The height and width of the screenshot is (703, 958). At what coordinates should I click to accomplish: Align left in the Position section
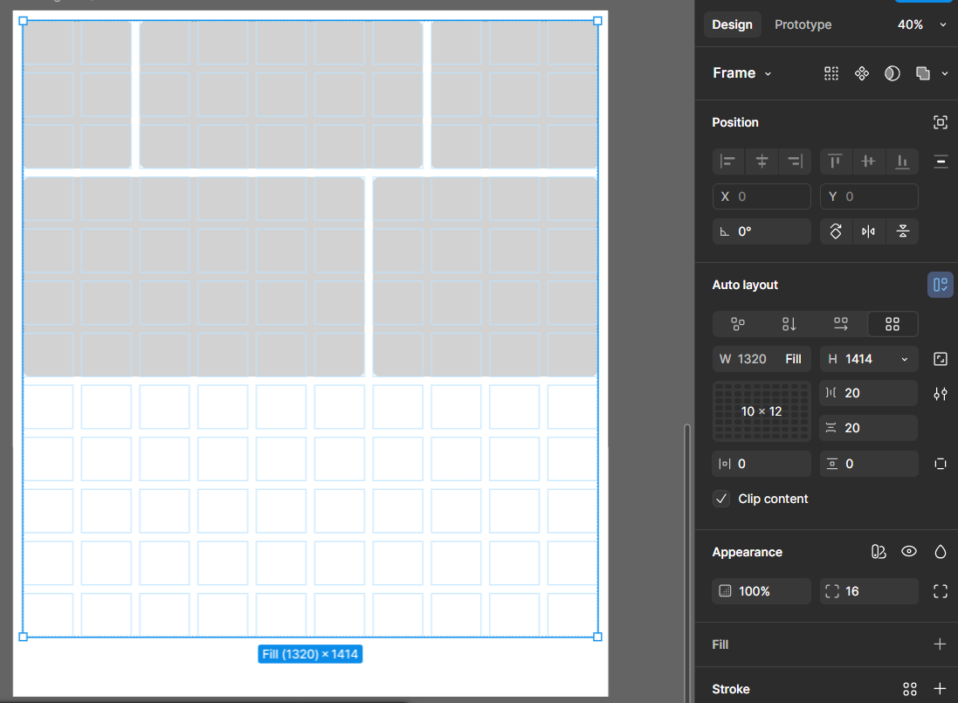pyautogui.click(x=727, y=162)
